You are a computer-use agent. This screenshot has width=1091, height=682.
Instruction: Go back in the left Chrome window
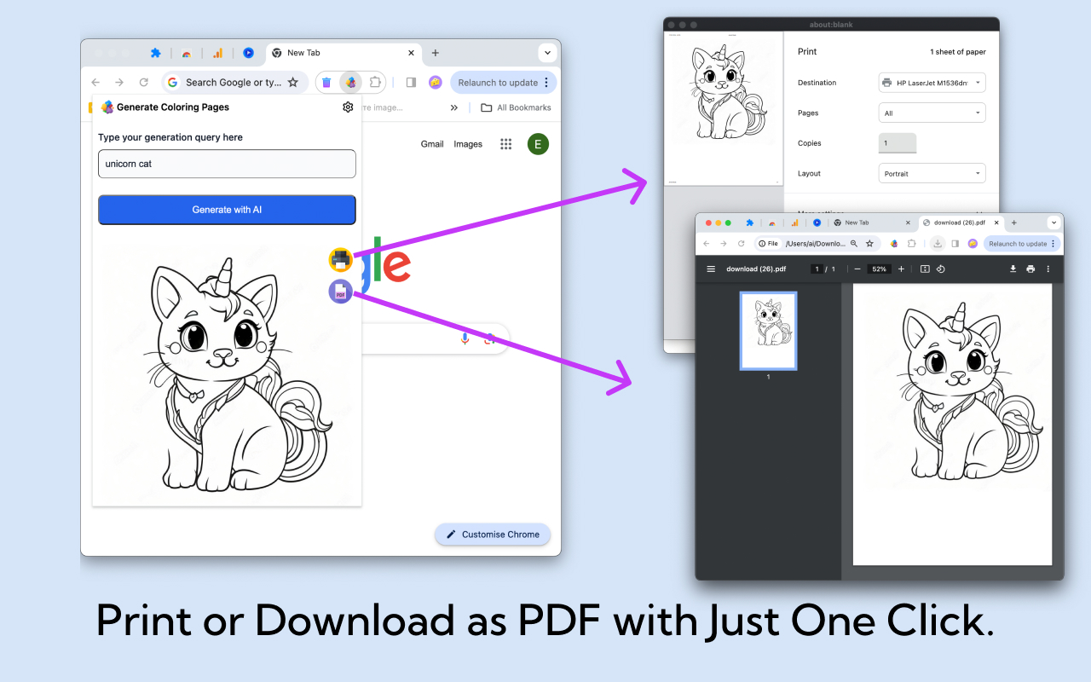[95, 83]
